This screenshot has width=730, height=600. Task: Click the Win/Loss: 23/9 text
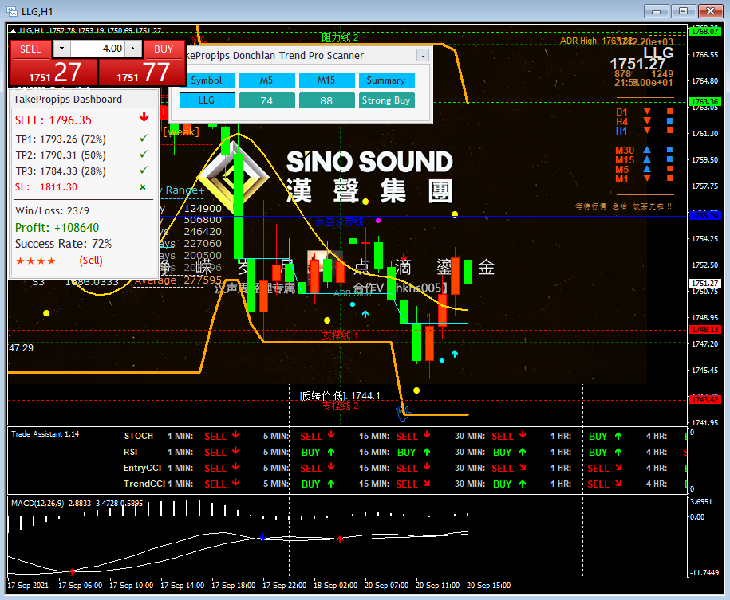[x=52, y=210]
